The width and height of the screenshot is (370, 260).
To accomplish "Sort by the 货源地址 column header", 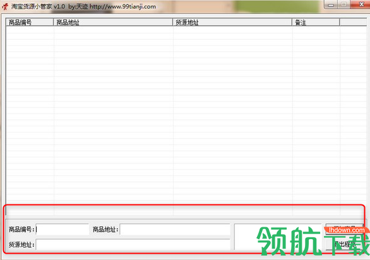I will tap(232, 23).
